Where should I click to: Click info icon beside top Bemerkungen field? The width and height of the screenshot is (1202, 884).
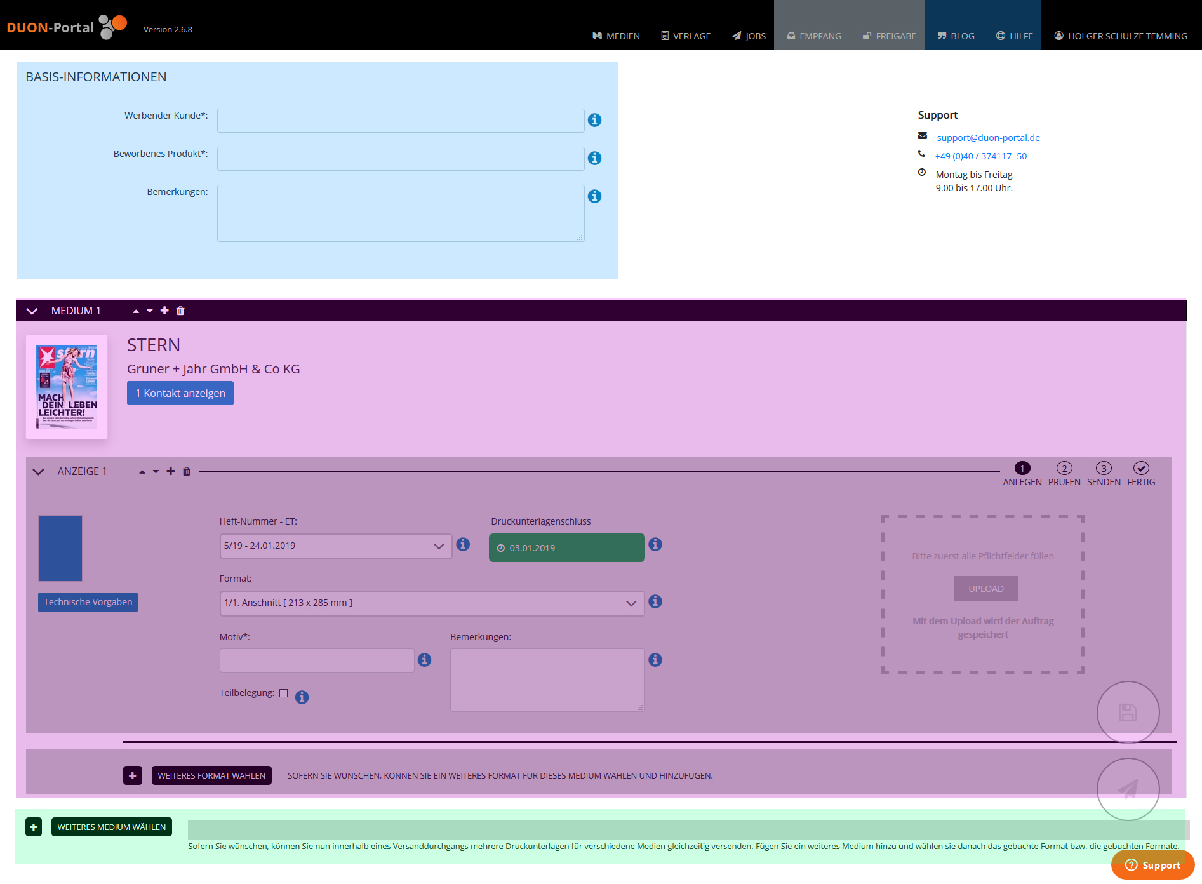coord(594,196)
